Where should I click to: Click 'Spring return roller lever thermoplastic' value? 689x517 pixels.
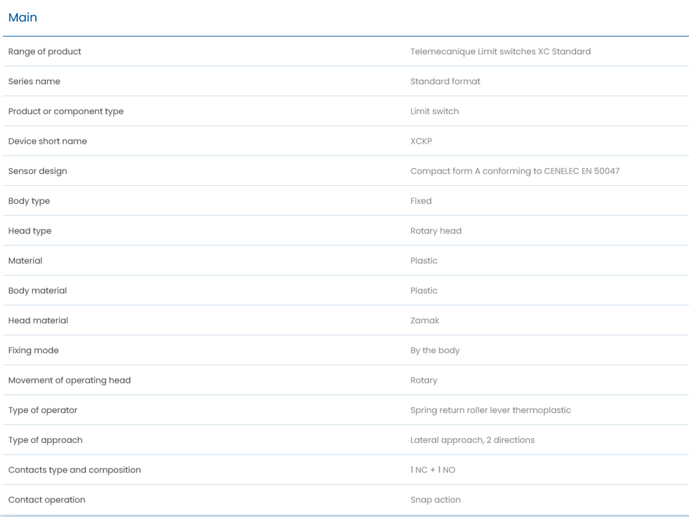tap(490, 410)
